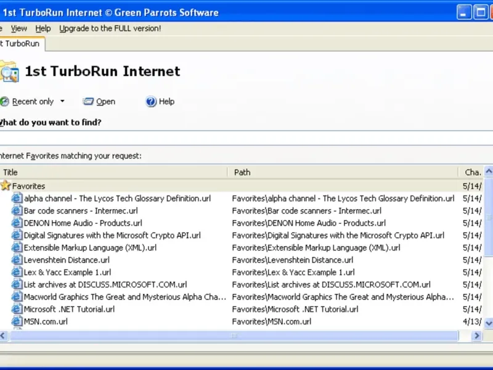Click the Open button label
Viewport: 493px width, 370px height.
[x=105, y=102]
